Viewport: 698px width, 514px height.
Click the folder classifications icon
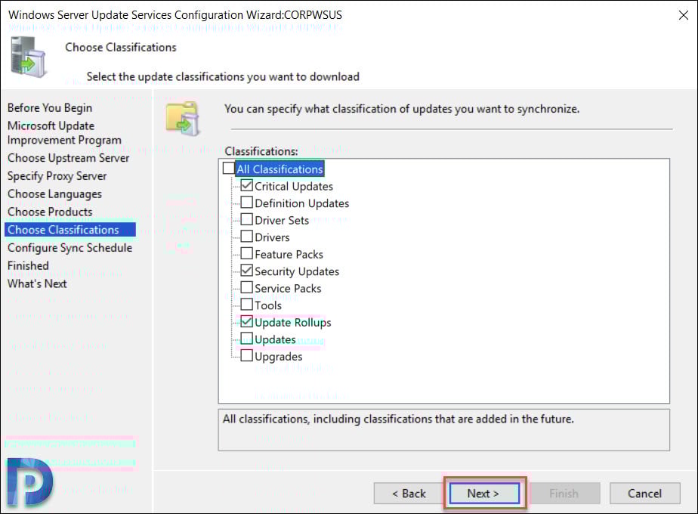click(183, 118)
